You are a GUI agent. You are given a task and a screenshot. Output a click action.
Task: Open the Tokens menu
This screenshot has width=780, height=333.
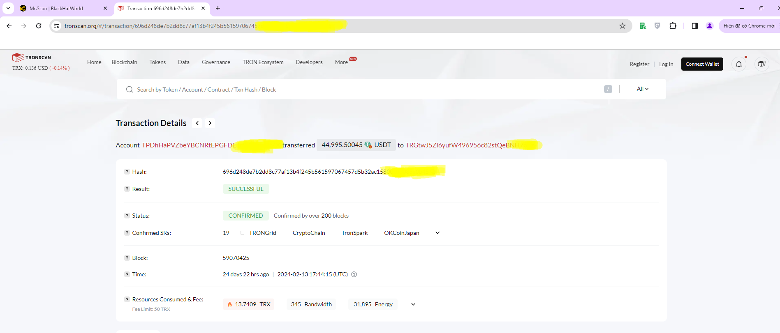[157, 62]
